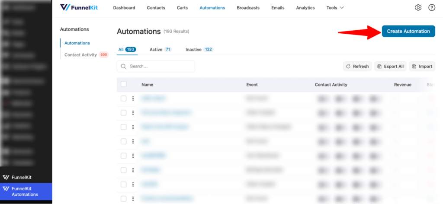The height and width of the screenshot is (204, 443).
Task: Click the Event column header
Action: [252, 85]
